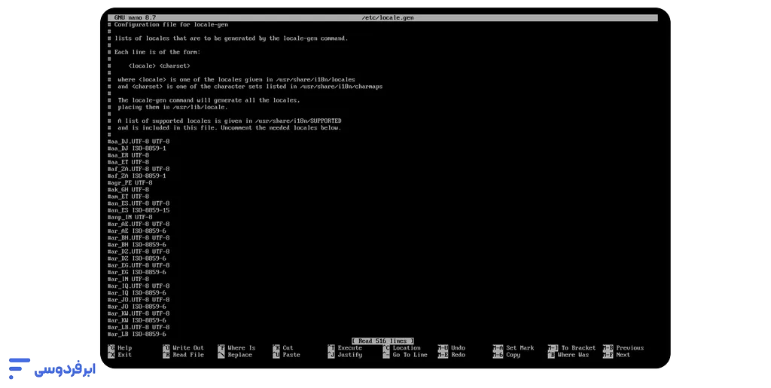Click the Write Out shortcut

click(187, 348)
